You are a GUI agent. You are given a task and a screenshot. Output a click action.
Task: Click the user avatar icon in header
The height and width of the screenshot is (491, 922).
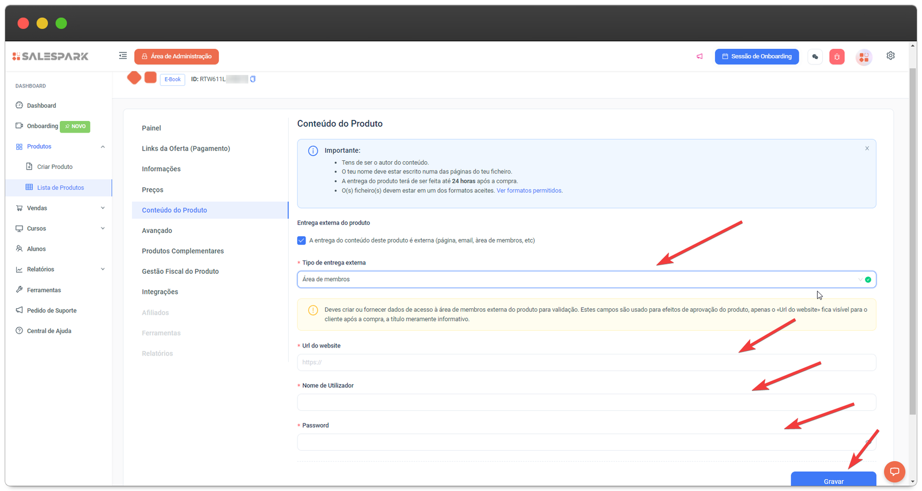pyautogui.click(x=863, y=56)
